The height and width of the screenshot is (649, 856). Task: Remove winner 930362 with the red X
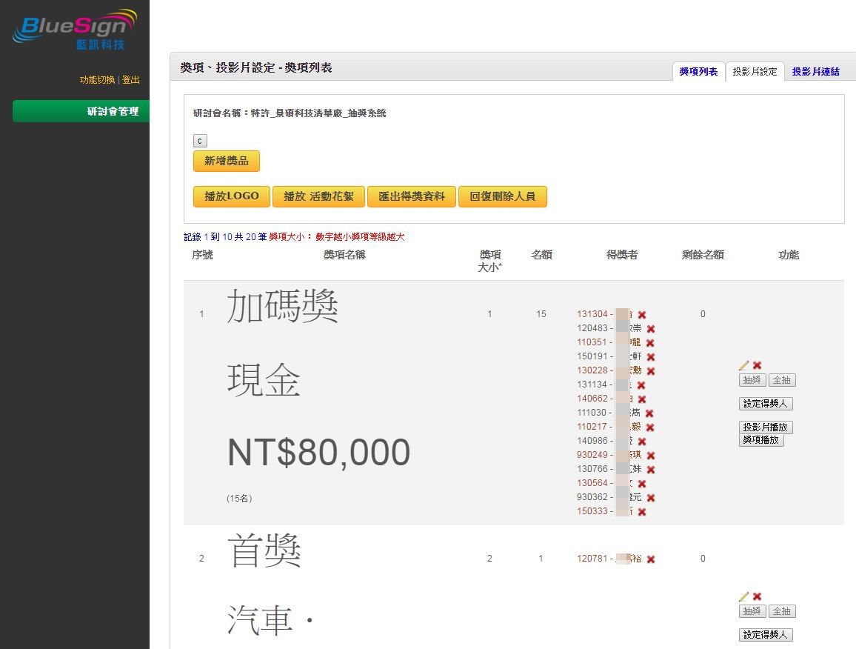[651, 498]
